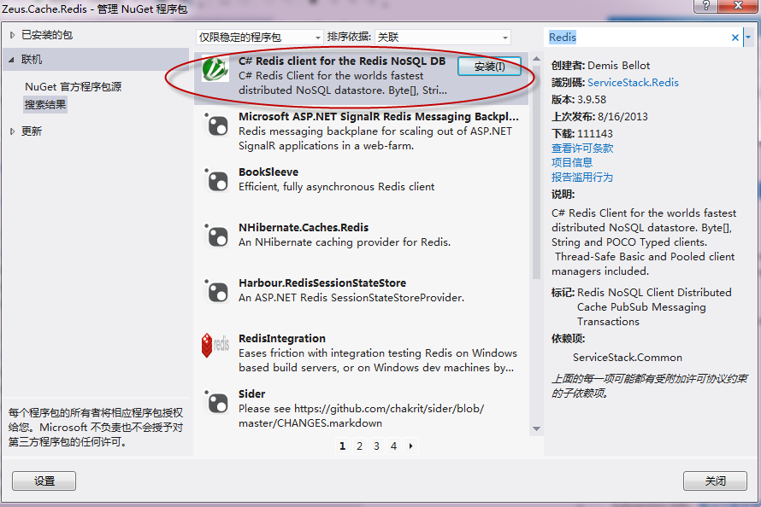Clear the Redis search text with X
Image resolution: width=761 pixels, height=507 pixels.
[734, 38]
